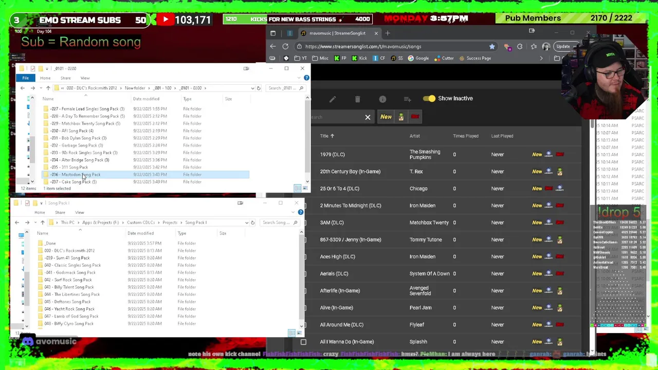
Task: Click the up arrow in bottom Explorer window
Action: click(x=42, y=223)
